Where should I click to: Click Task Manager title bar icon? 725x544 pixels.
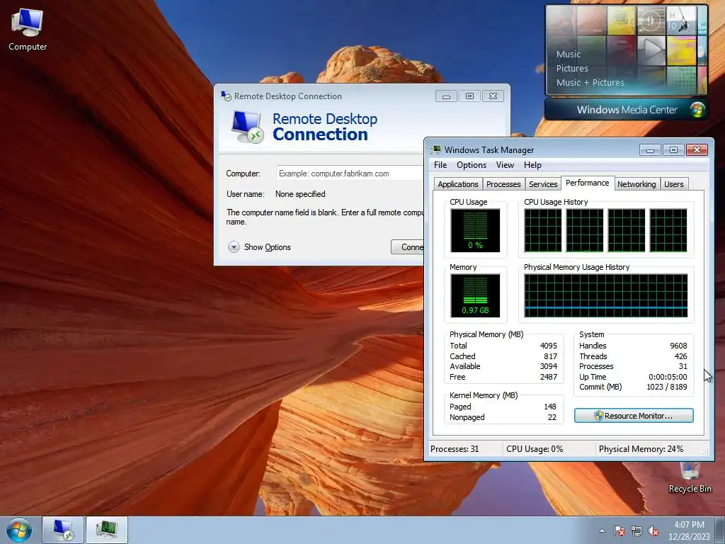click(x=436, y=150)
